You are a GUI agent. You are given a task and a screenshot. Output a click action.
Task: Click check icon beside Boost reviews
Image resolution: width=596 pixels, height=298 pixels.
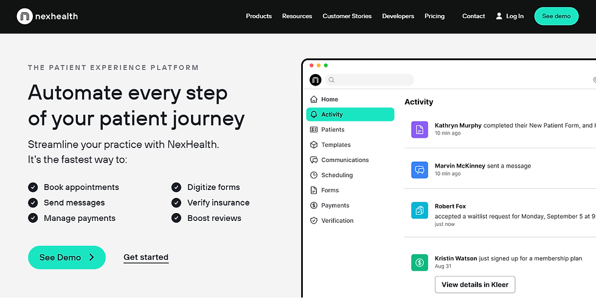(176, 218)
